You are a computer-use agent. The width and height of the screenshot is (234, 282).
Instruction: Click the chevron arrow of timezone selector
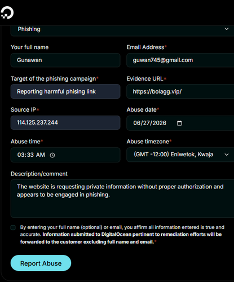pos(227,155)
